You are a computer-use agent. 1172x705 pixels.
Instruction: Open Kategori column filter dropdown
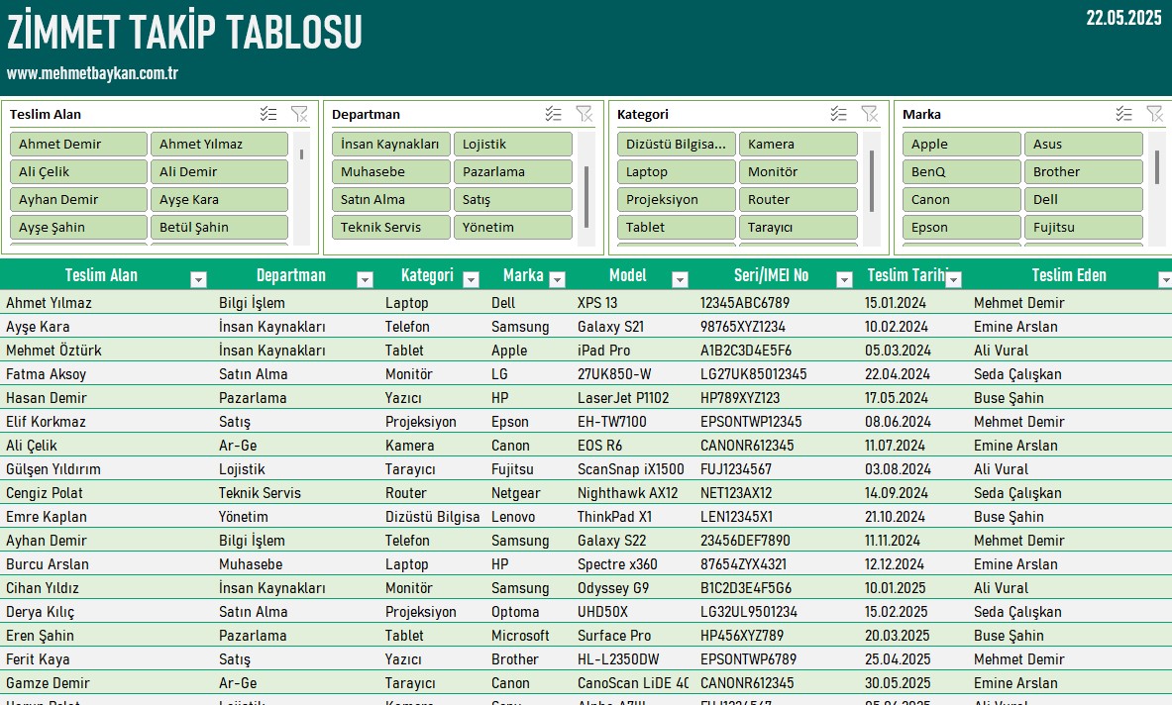471,279
